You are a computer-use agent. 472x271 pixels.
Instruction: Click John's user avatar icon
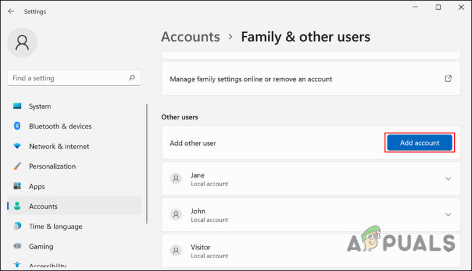pyautogui.click(x=176, y=214)
